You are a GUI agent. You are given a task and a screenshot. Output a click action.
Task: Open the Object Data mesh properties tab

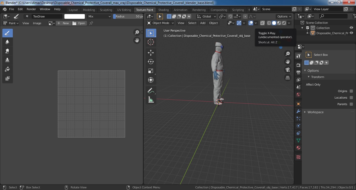pyautogui.click(x=298, y=140)
